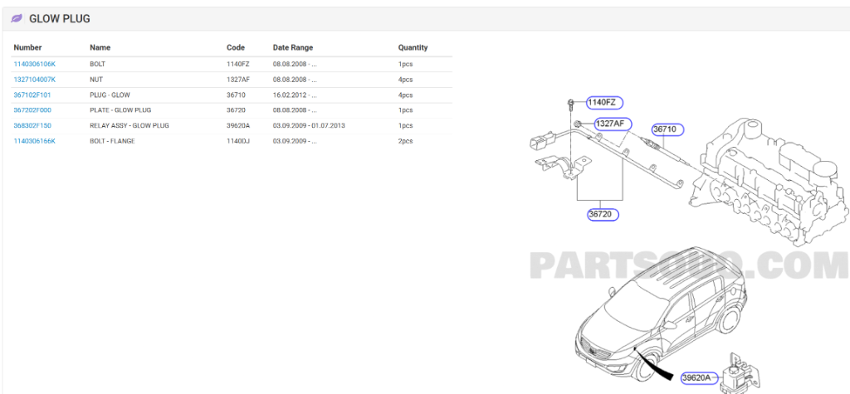Click the Quantity column header
850x394 pixels.
pos(413,47)
